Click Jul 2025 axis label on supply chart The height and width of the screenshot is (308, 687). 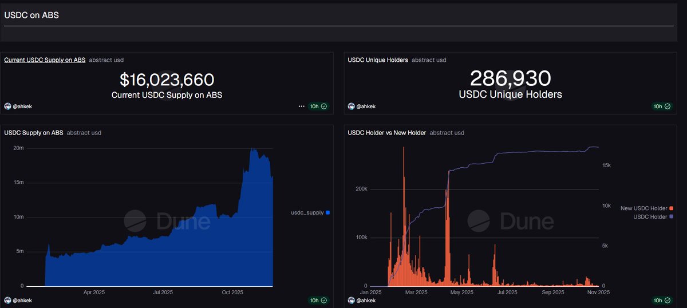[163, 292]
